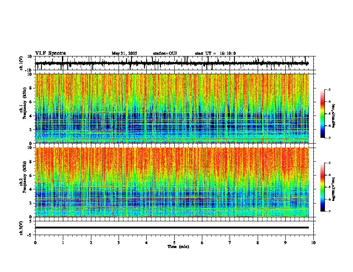The height and width of the screenshot is (272, 353).
Task: Select the "Time (min)" axis label
Action: point(178,247)
